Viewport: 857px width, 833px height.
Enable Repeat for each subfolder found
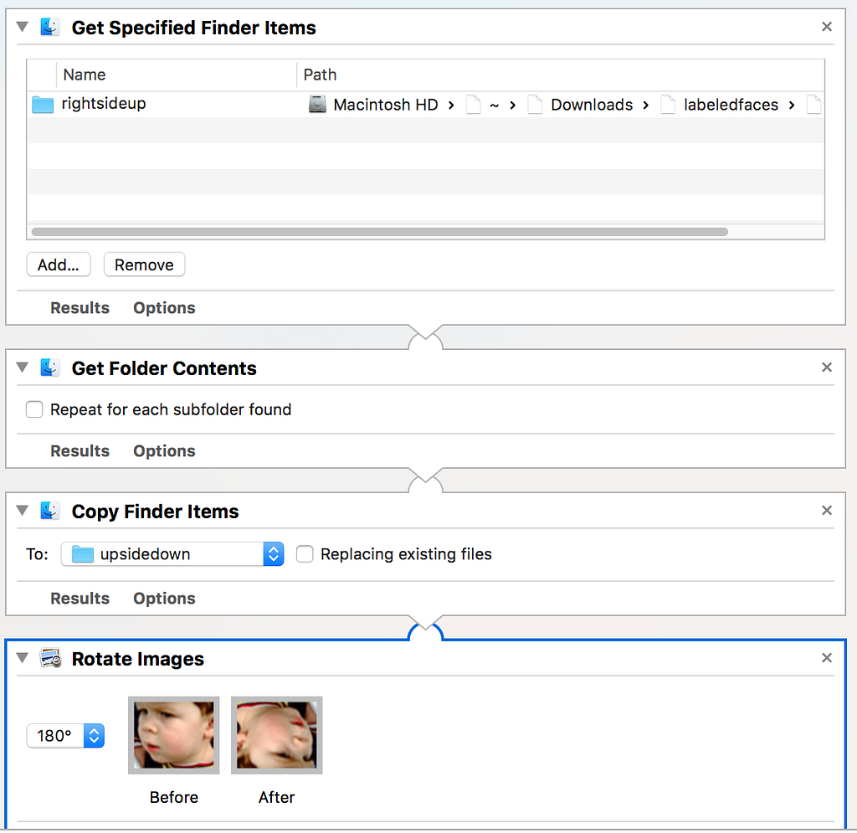pyautogui.click(x=34, y=409)
